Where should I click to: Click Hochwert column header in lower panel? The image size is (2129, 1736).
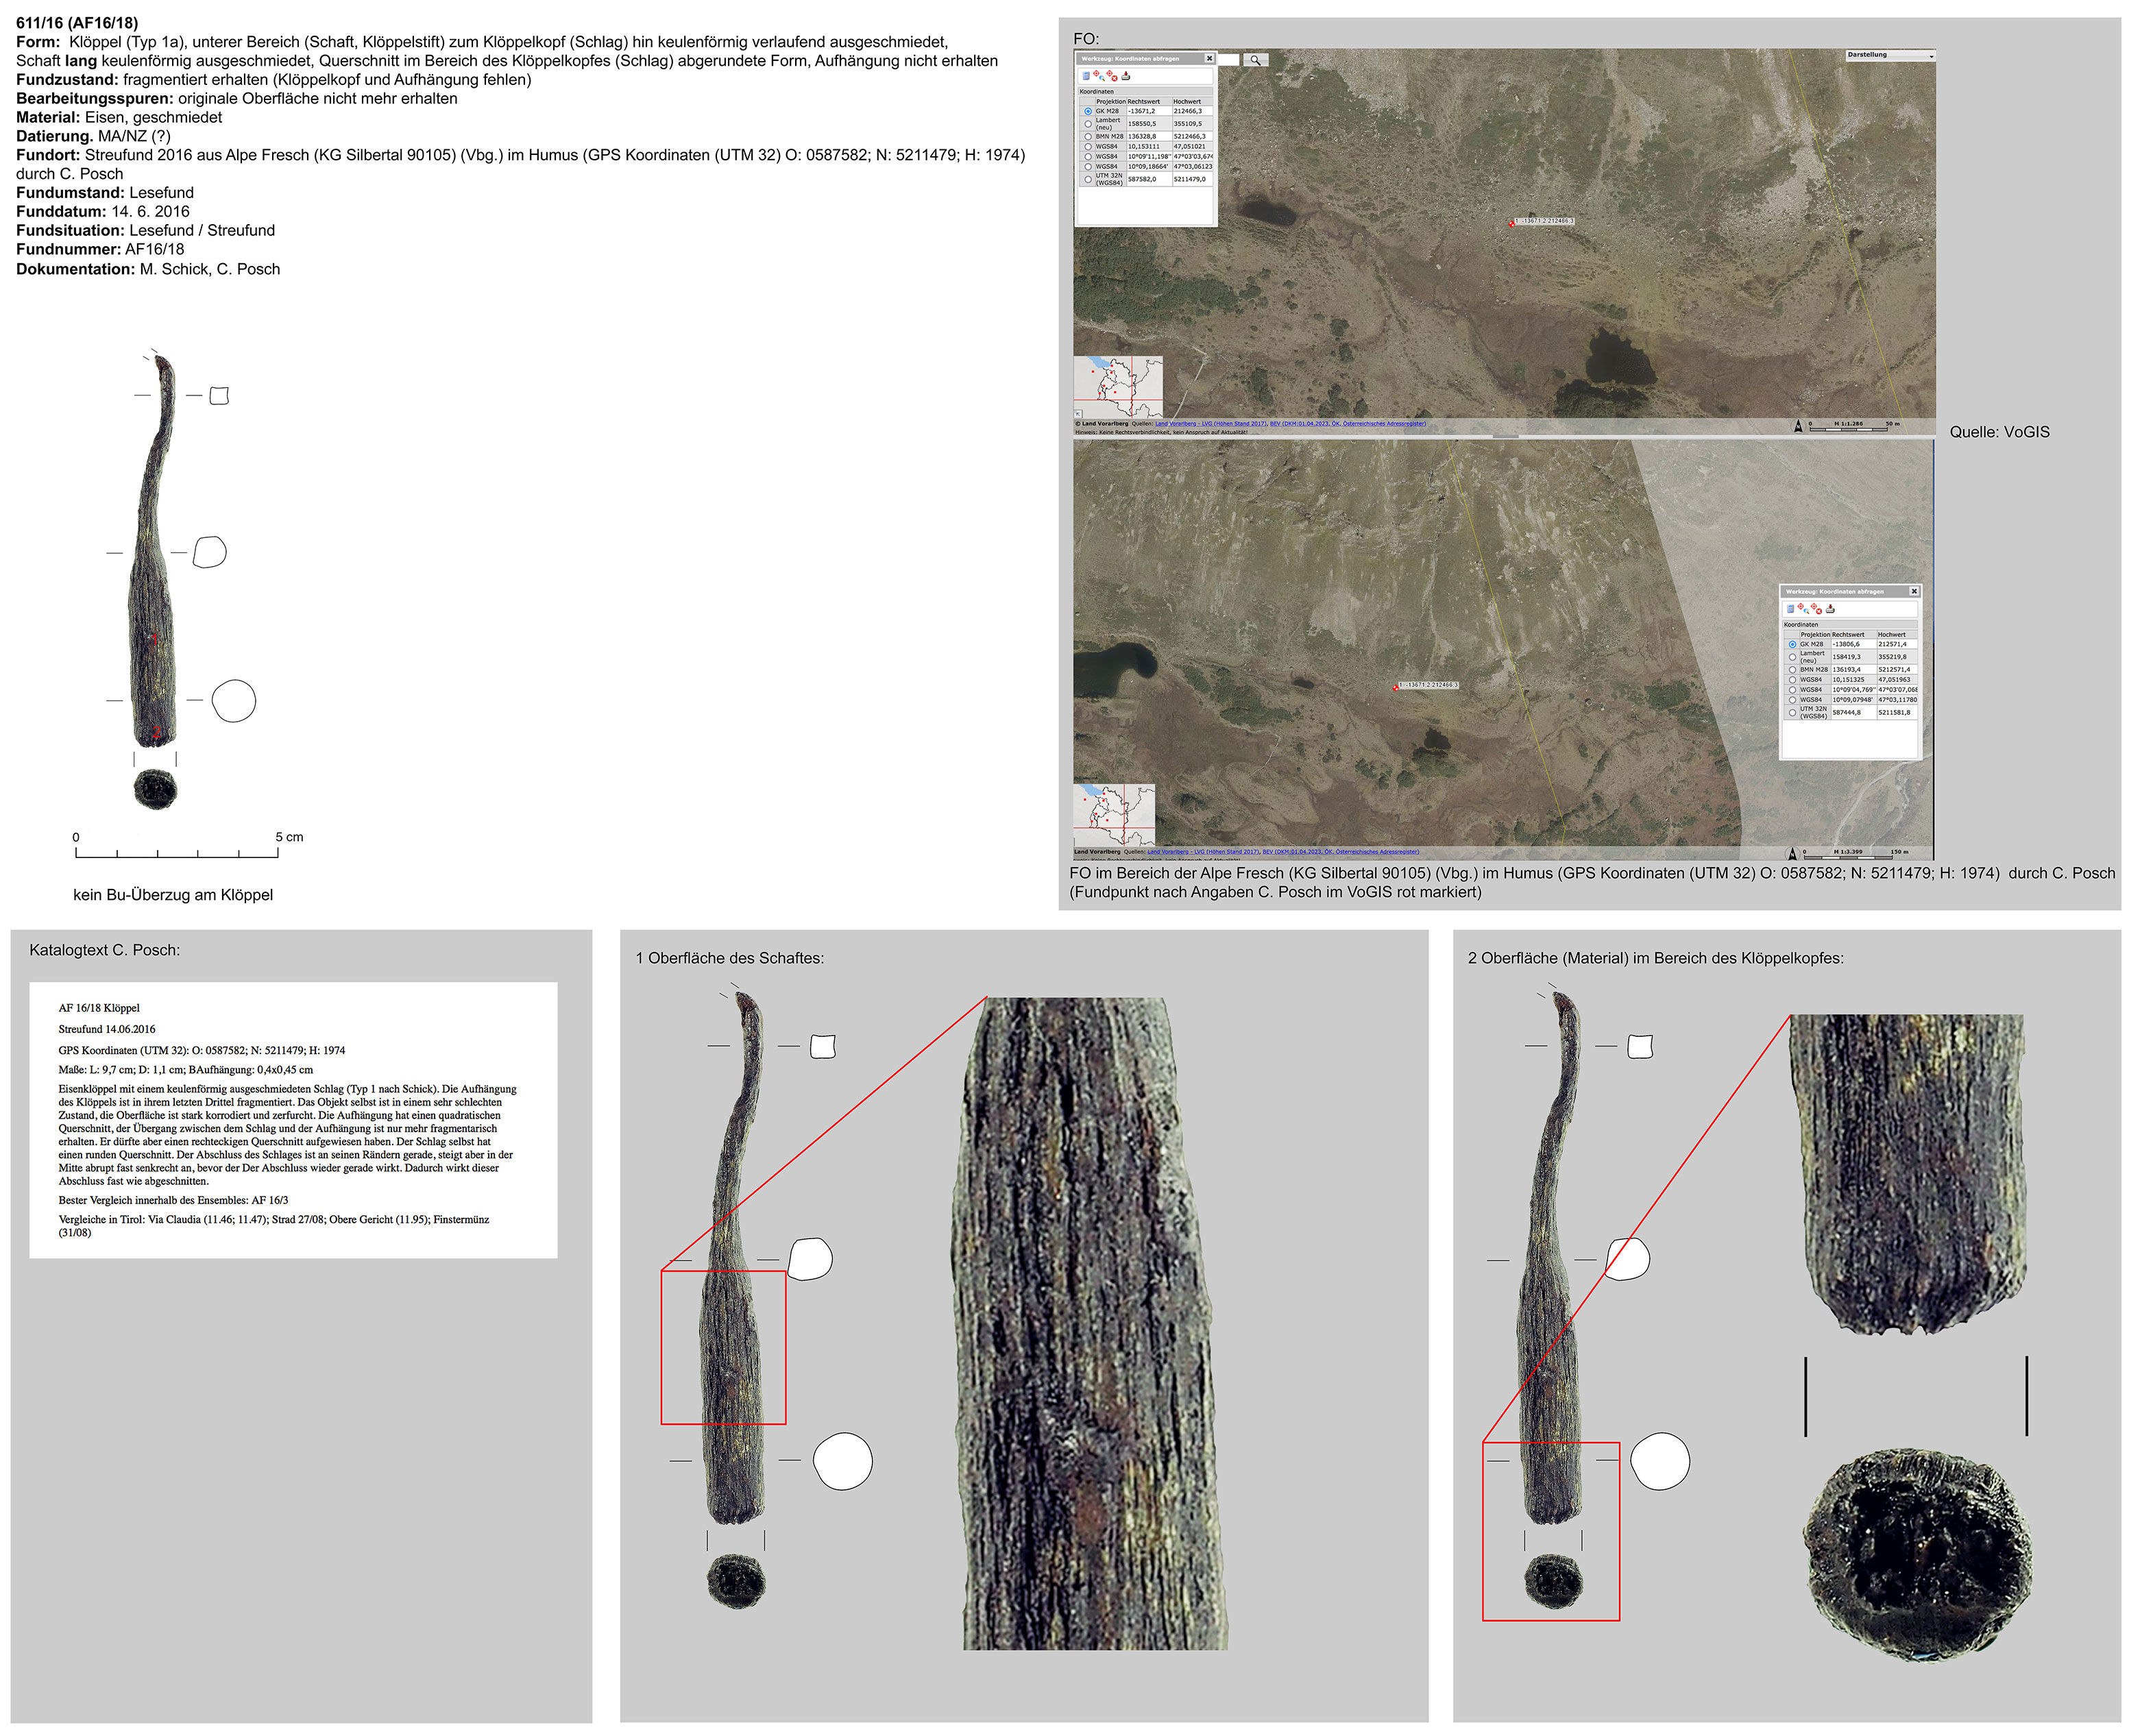(x=1892, y=634)
